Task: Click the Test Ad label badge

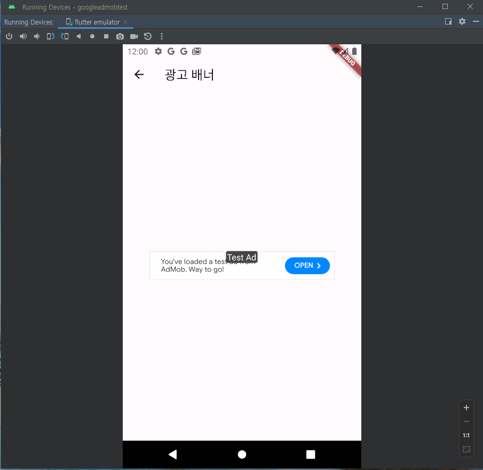Action: (x=242, y=257)
